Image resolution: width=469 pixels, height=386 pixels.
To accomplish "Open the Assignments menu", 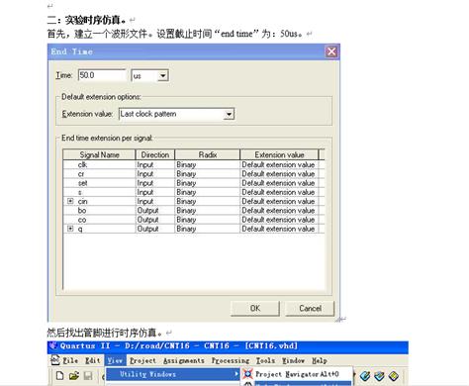I will [x=184, y=360].
